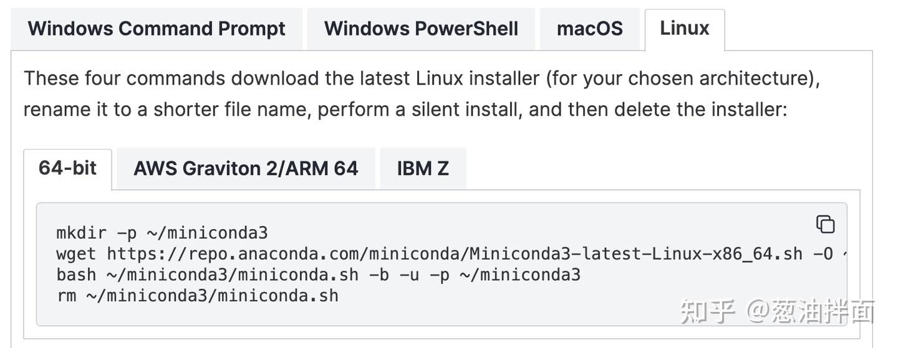Click the rm command at line start
Viewport: 898px width, 348px height.
66,295
